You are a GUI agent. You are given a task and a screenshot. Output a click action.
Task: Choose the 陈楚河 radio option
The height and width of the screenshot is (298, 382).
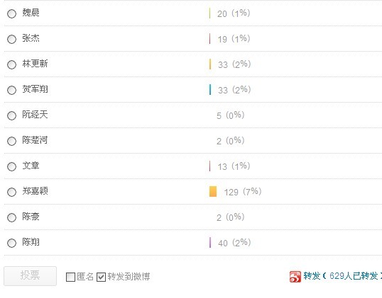pyautogui.click(x=11, y=141)
